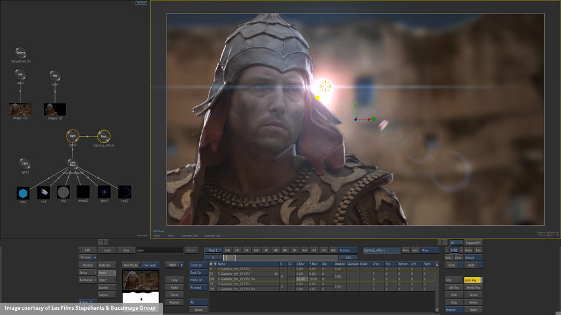The height and width of the screenshot is (315, 561).
Task: Click the Set Key button
Action: 453,288
